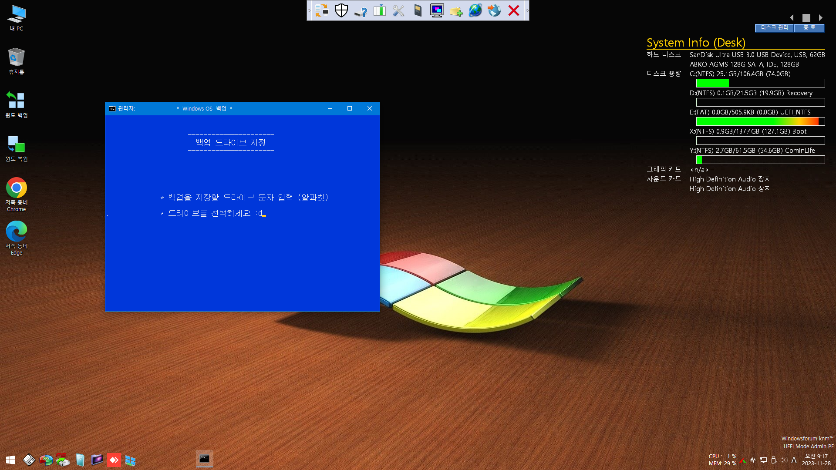Open the colorful pie partition tool on taskbar

pyautogui.click(x=46, y=460)
